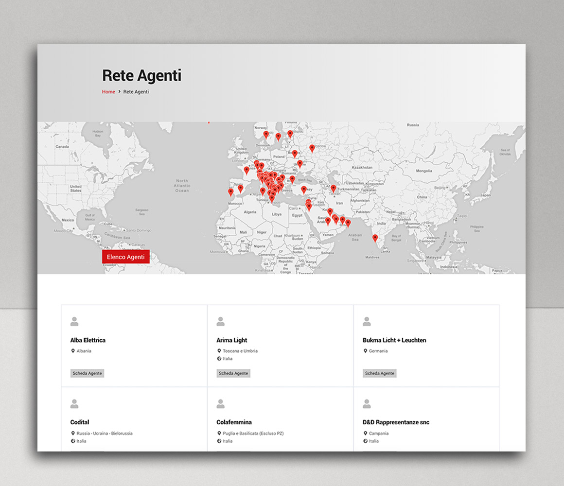Select the Alba Elettrica agent name
The height and width of the screenshot is (486, 564).
click(x=88, y=340)
